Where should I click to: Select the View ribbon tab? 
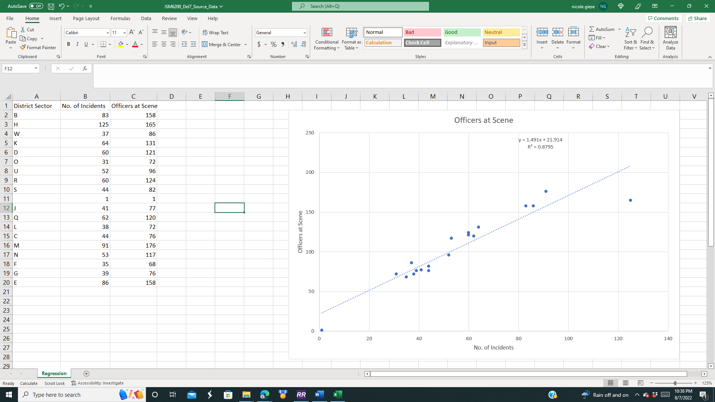tap(193, 19)
